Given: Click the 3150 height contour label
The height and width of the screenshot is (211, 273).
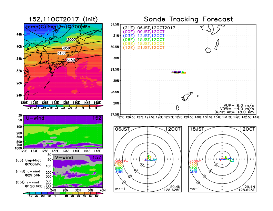Looking at the screenshot, I should [70, 60].
